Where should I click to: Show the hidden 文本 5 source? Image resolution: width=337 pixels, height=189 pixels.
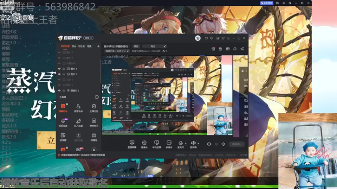(x=59, y=80)
